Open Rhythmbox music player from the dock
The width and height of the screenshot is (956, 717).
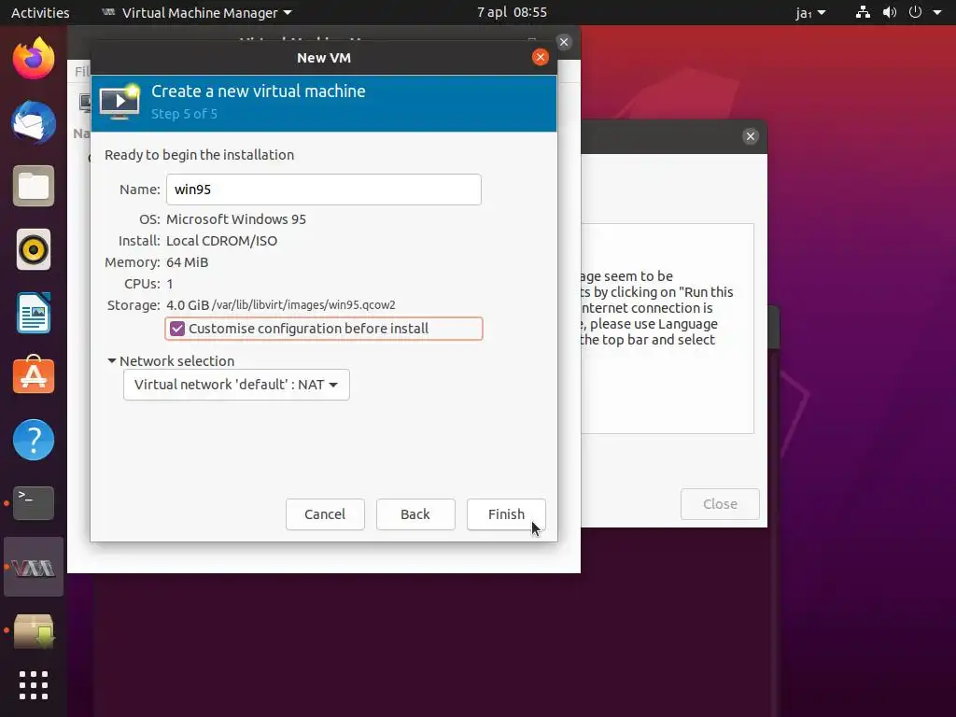coord(34,249)
